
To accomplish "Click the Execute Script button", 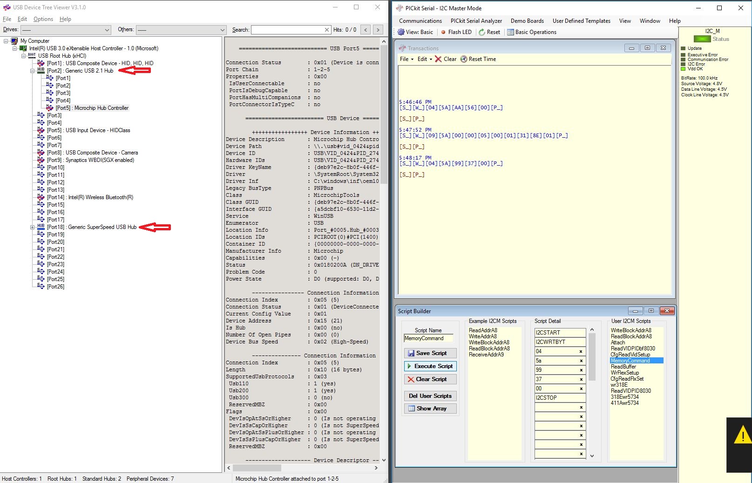I will click(430, 366).
